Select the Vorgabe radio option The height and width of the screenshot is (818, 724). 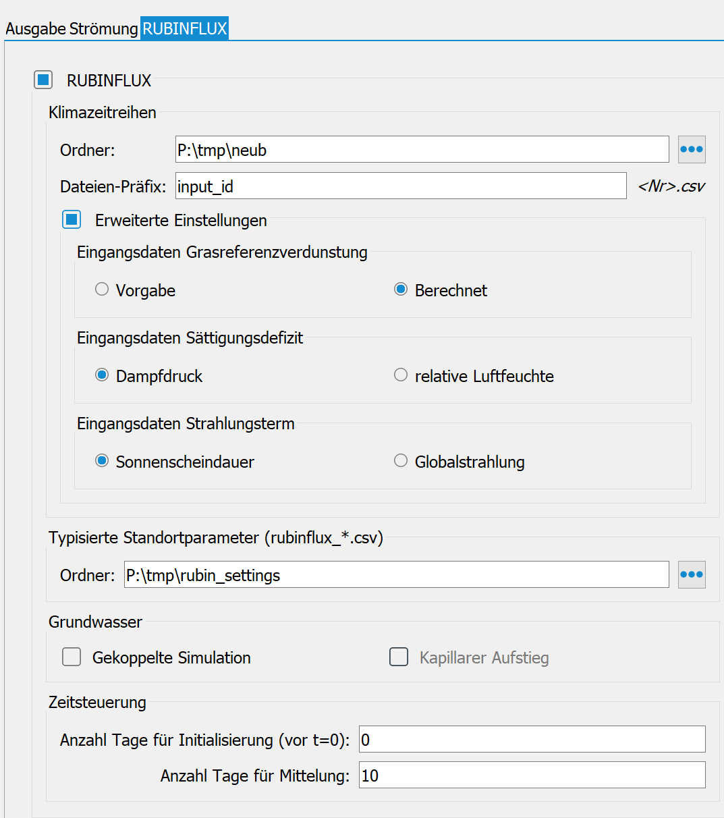(102, 290)
